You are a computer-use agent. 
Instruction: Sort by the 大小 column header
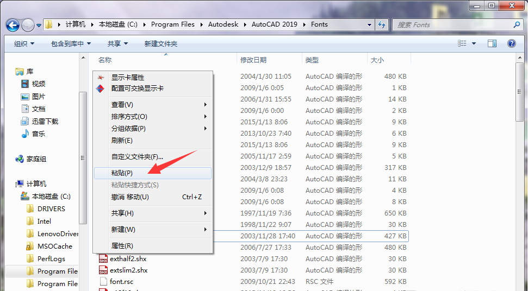pos(377,60)
